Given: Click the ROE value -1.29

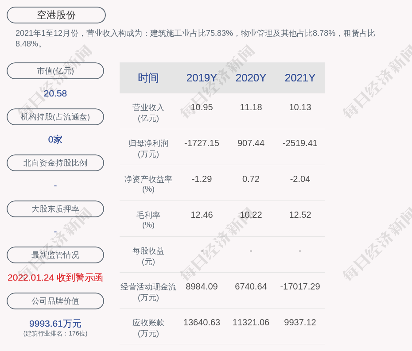Looking at the screenshot, I should [202, 179].
